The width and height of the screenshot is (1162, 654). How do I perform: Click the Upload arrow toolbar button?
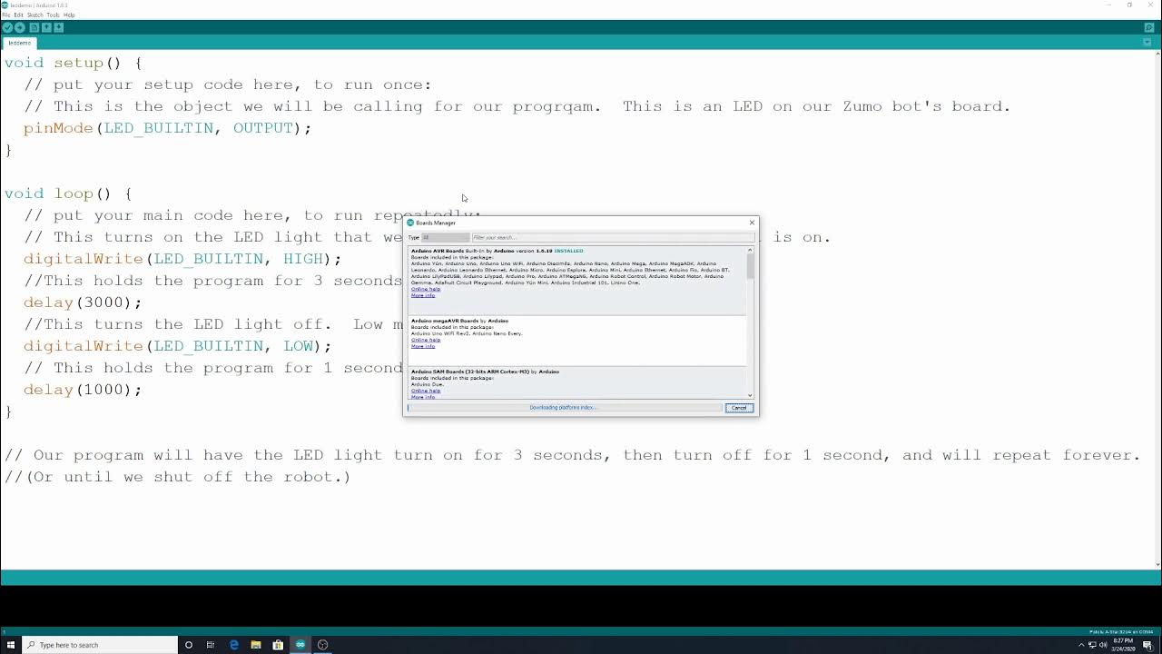pyautogui.click(x=20, y=27)
